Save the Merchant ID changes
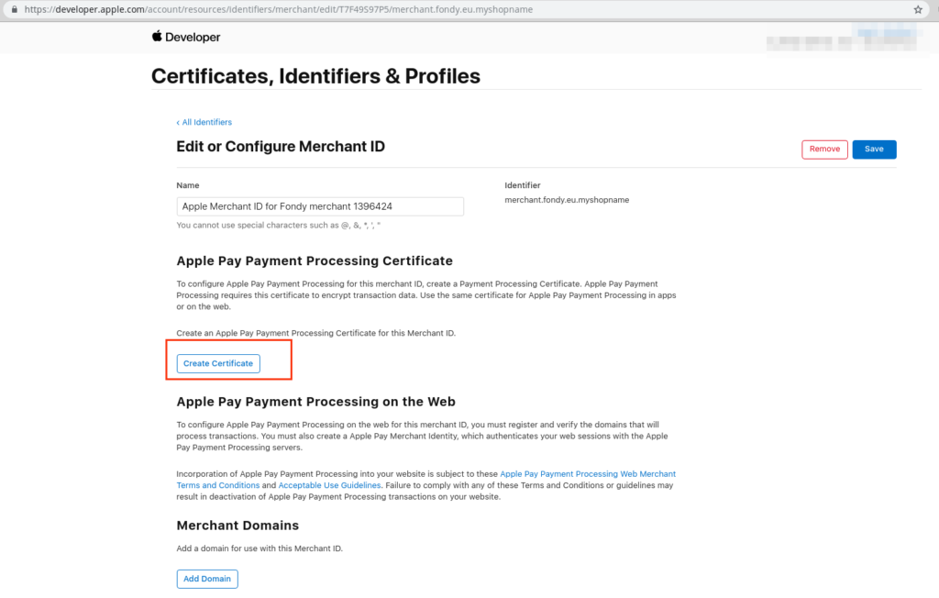Image resolution: width=939 pixels, height=598 pixels. coord(874,149)
